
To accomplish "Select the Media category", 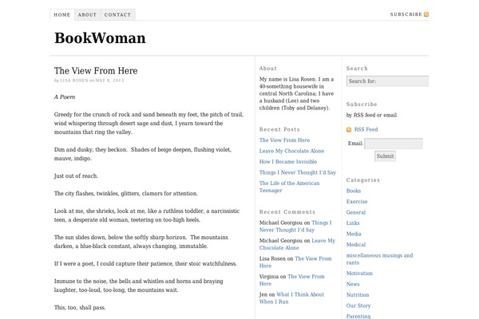I will pos(354,234).
